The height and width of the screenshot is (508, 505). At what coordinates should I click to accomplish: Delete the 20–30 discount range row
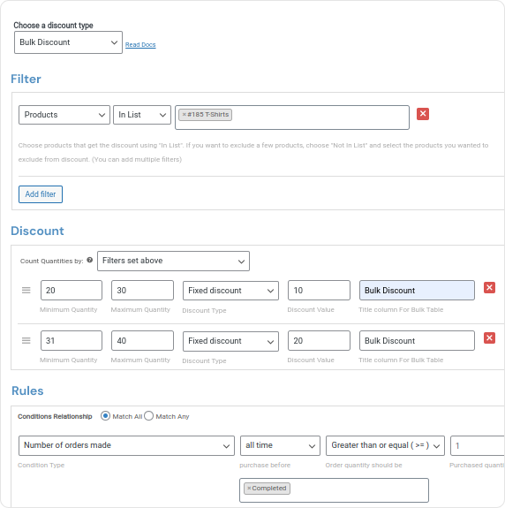coord(489,288)
